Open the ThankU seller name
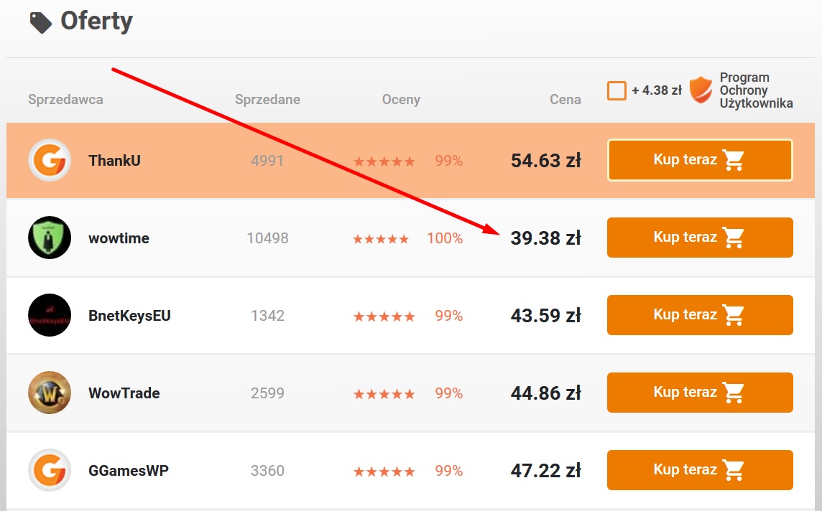The image size is (822, 511). (x=114, y=160)
